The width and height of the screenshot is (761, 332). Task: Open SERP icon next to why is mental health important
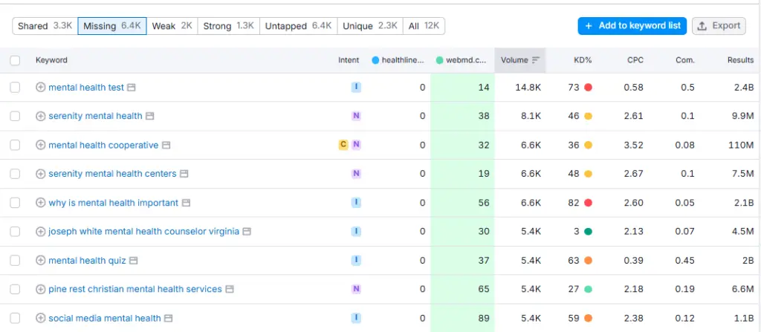(186, 204)
